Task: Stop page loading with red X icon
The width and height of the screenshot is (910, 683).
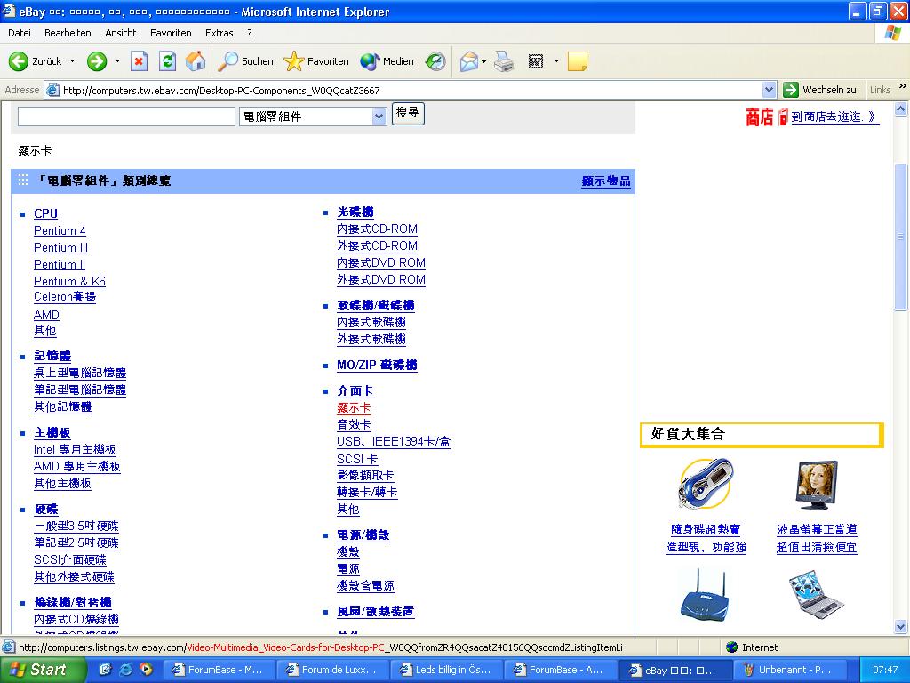Action: click(139, 61)
